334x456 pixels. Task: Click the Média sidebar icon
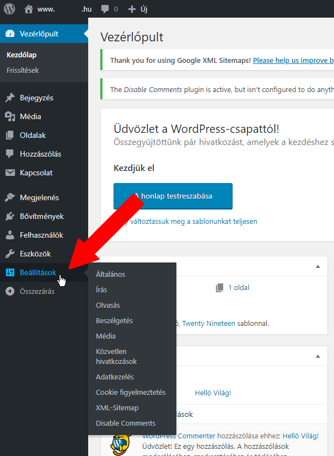pyautogui.click(x=10, y=116)
